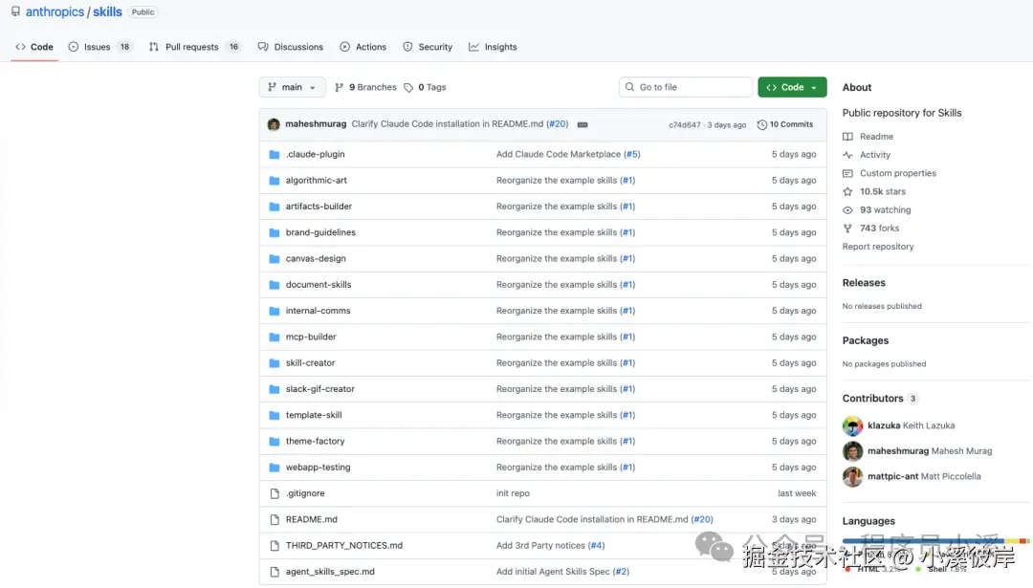Click the skill-creator folder icon
Viewport: 1033px width, 588px height.
click(x=275, y=363)
